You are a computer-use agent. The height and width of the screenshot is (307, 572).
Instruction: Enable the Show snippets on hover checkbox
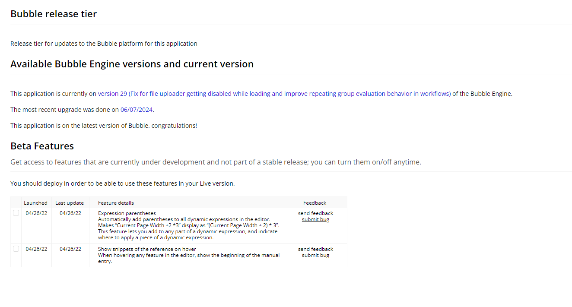point(16,249)
